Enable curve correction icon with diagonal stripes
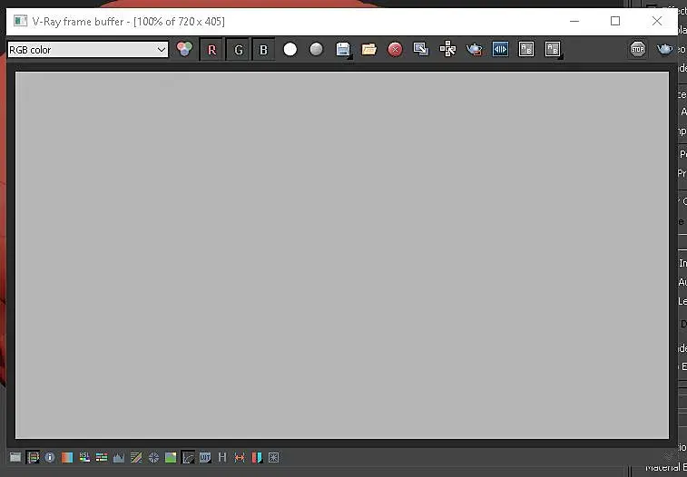Viewport: 687px width, 477px height. pos(136,457)
